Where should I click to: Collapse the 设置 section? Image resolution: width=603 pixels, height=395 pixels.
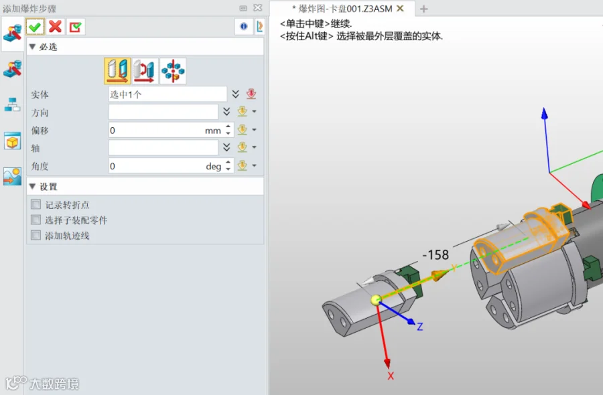(33, 186)
